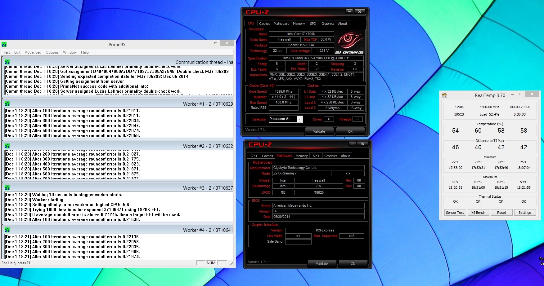Open RealTemp Settings
The image size is (544, 286).
point(524,213)
